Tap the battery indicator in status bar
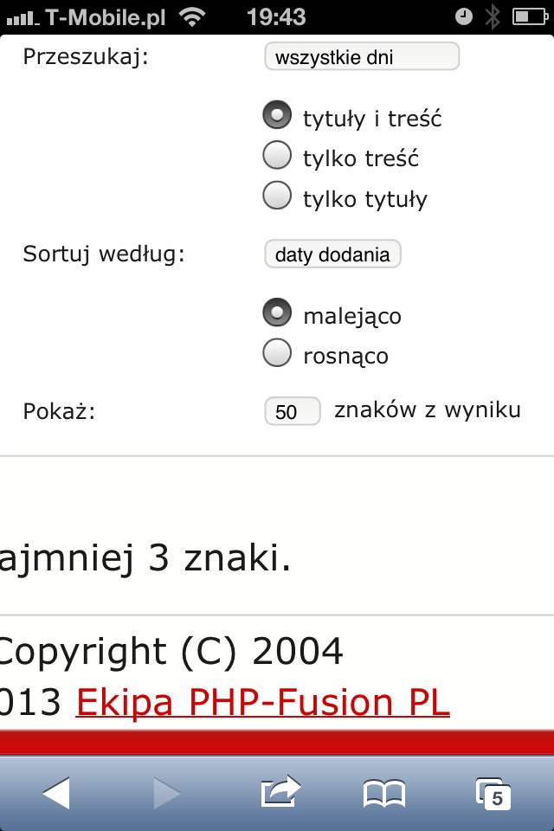Viewport: 554px width, 831px height. [x=530, y=17]
